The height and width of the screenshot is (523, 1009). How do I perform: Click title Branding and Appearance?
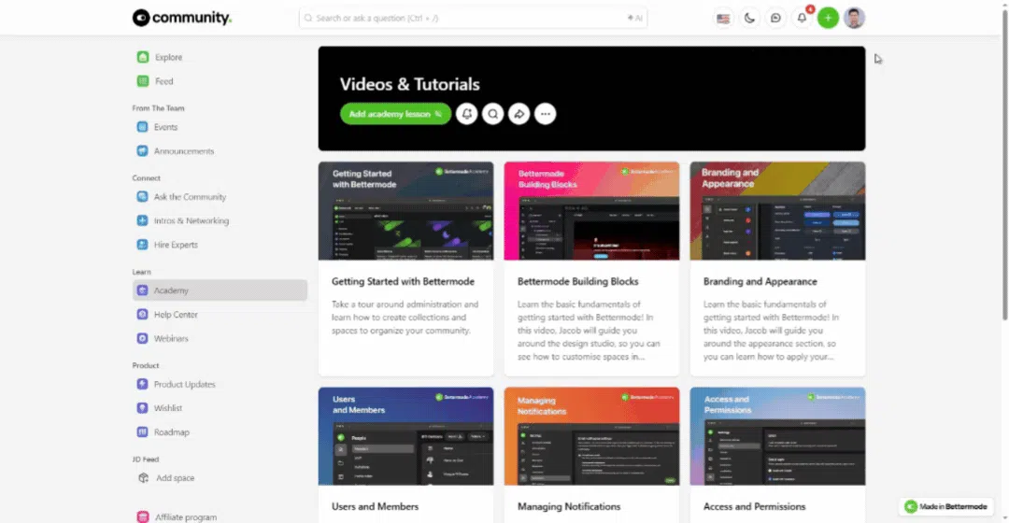coord(760,282)
